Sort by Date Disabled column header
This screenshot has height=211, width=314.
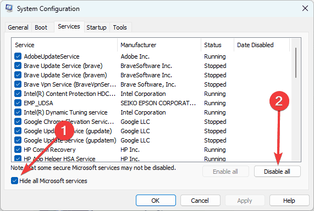(x=262, y=45)
